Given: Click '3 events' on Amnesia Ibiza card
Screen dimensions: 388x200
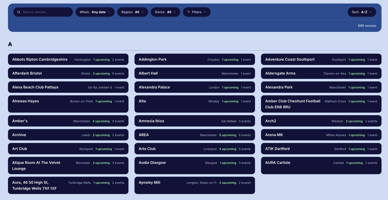Looking at the screenshot, I should [245, 121].
